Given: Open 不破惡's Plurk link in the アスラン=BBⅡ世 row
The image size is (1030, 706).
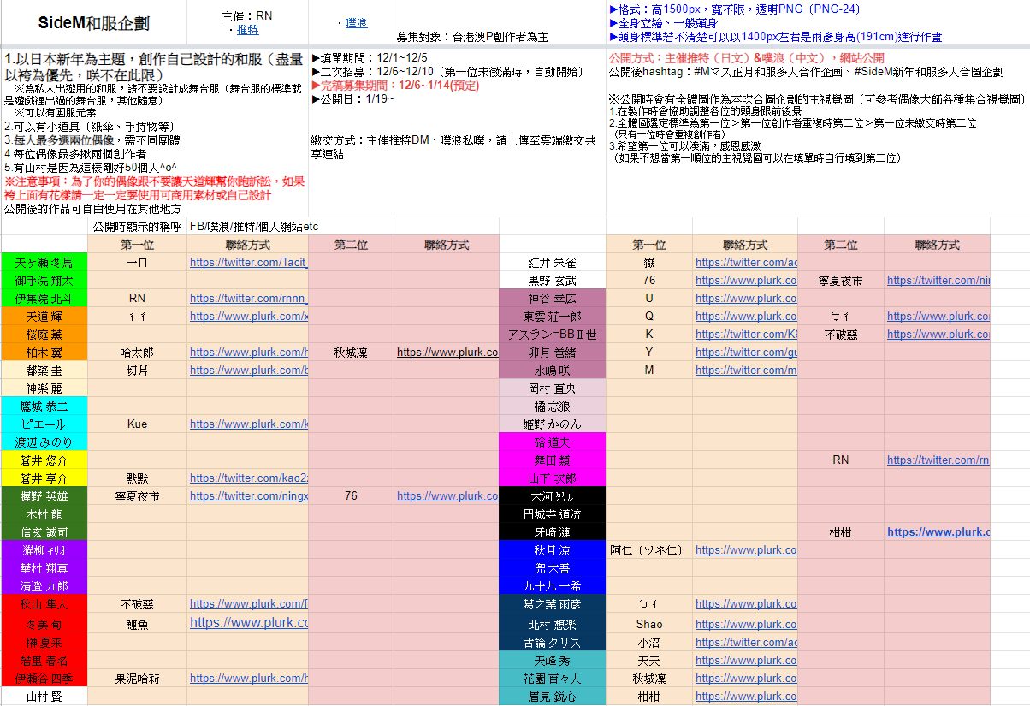Looking at the screenshot, I should coord(938,334).
